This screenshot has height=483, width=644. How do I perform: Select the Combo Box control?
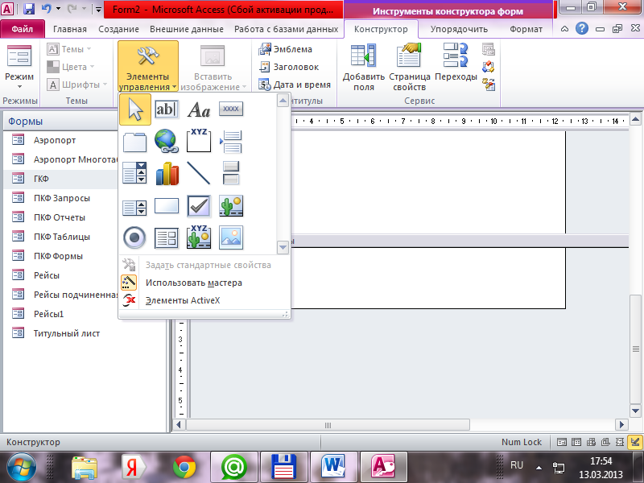(x=134, y=172)
